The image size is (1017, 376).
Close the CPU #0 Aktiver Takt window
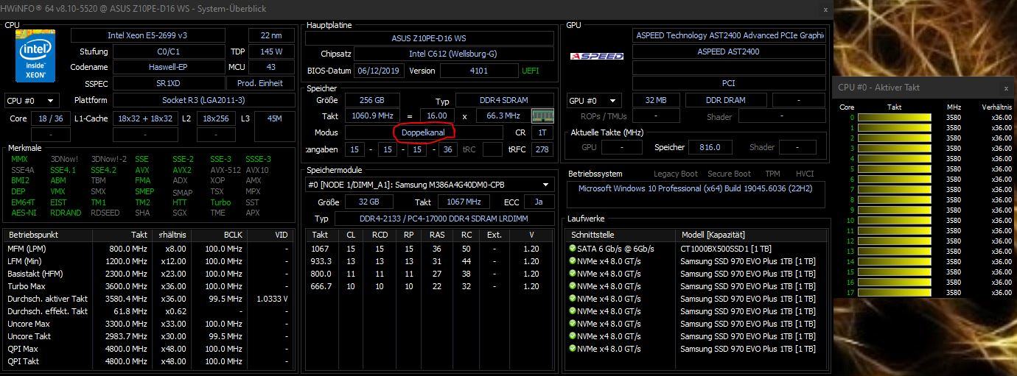(x=1006, y=88)
